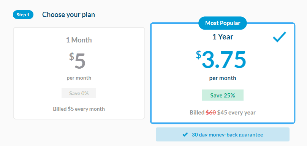Click the Most Popular badge

coord(223,23)
